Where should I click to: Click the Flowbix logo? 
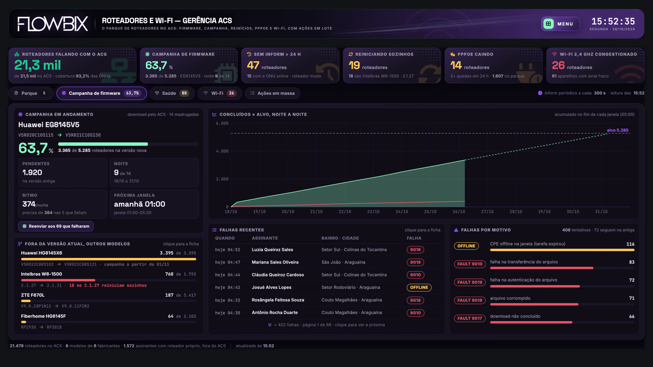click(x=53, y=24)
